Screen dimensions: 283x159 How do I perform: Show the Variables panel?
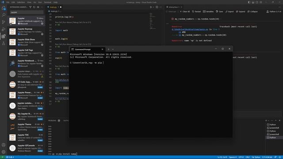(x=208, y=11)
